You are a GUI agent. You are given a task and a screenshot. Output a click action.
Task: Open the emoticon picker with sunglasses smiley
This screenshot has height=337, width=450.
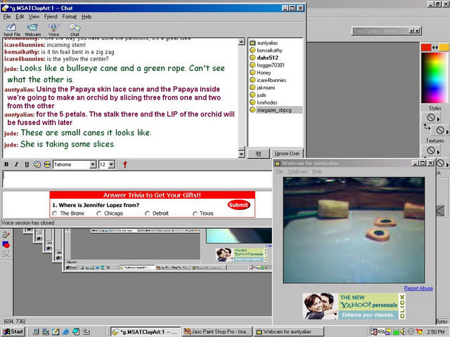click(47, 164)
